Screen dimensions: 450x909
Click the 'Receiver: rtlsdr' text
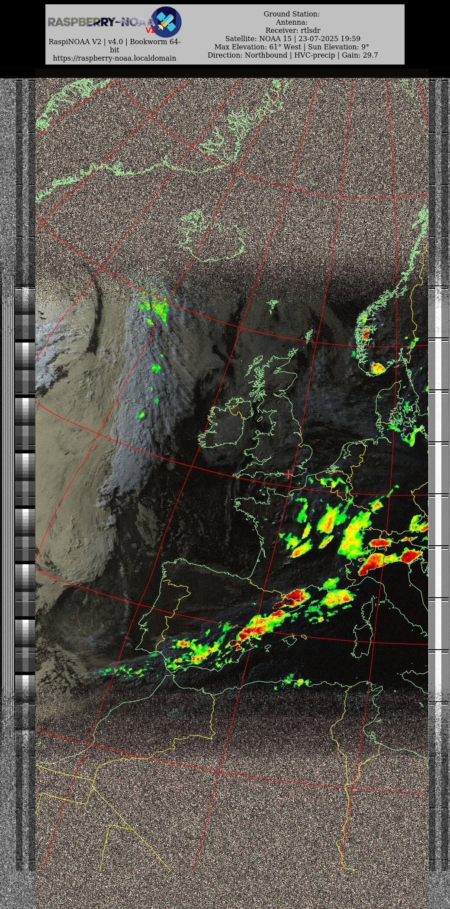(x=293, y=30)
